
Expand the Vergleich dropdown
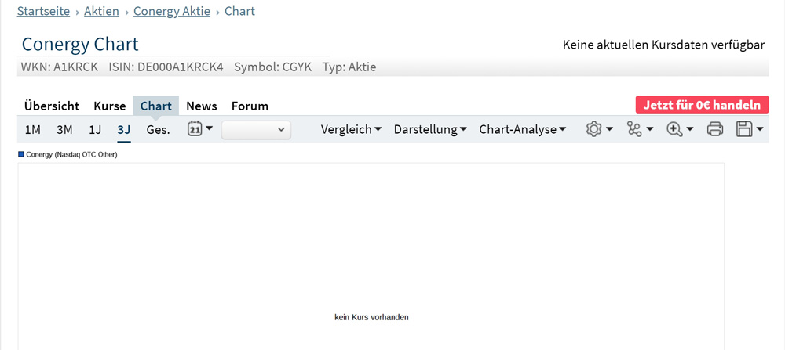click(x=351, y=129)
